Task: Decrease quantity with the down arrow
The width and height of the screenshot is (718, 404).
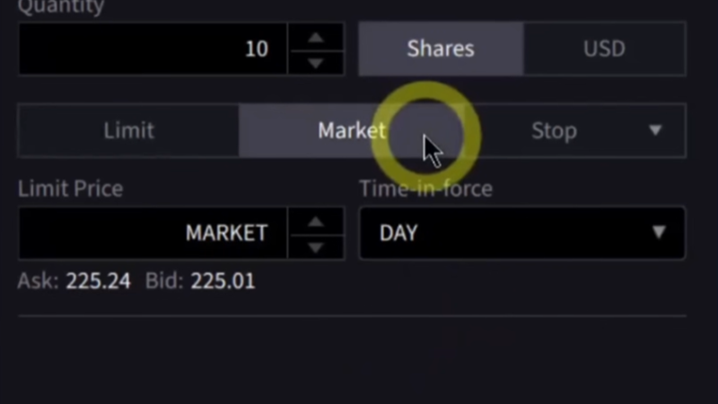Action: tap(315, 62)
